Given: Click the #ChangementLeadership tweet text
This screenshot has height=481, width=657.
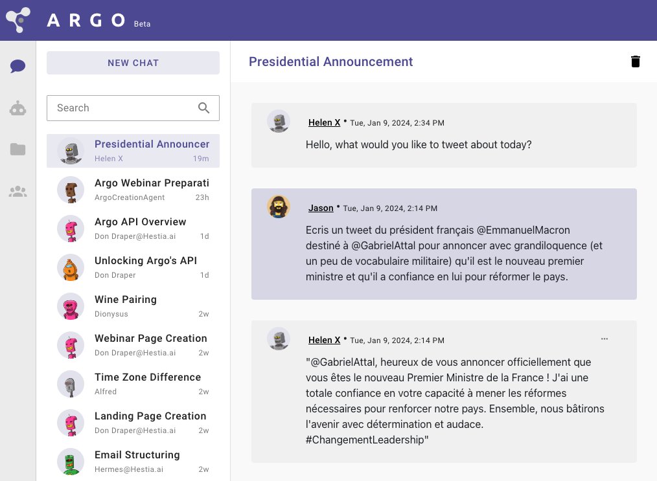Looking at the screenshot, I should click(455, 401).
